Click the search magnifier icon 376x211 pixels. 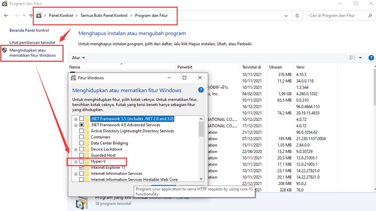point(370,16)
